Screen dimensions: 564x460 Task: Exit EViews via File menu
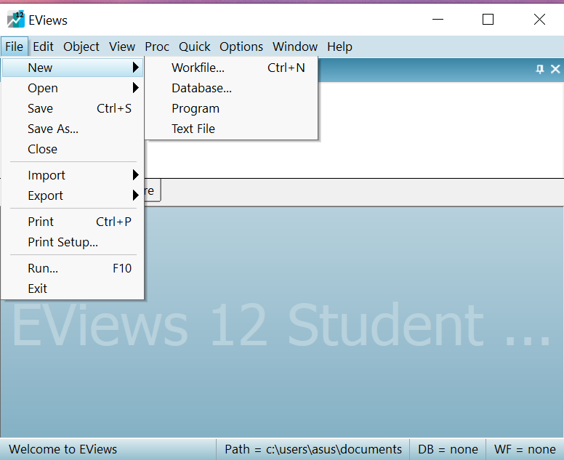tap(37, 288)
